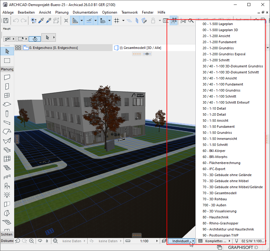The image size is (270, 251).
Task: Click the GRAPHISOFT ID button
Action: (243, 247)
